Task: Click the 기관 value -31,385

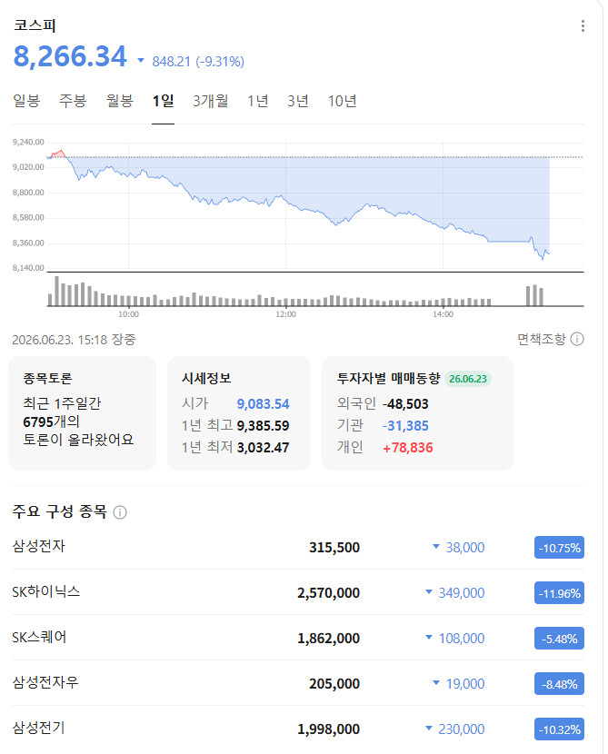Action: click(x=405, y=425)
